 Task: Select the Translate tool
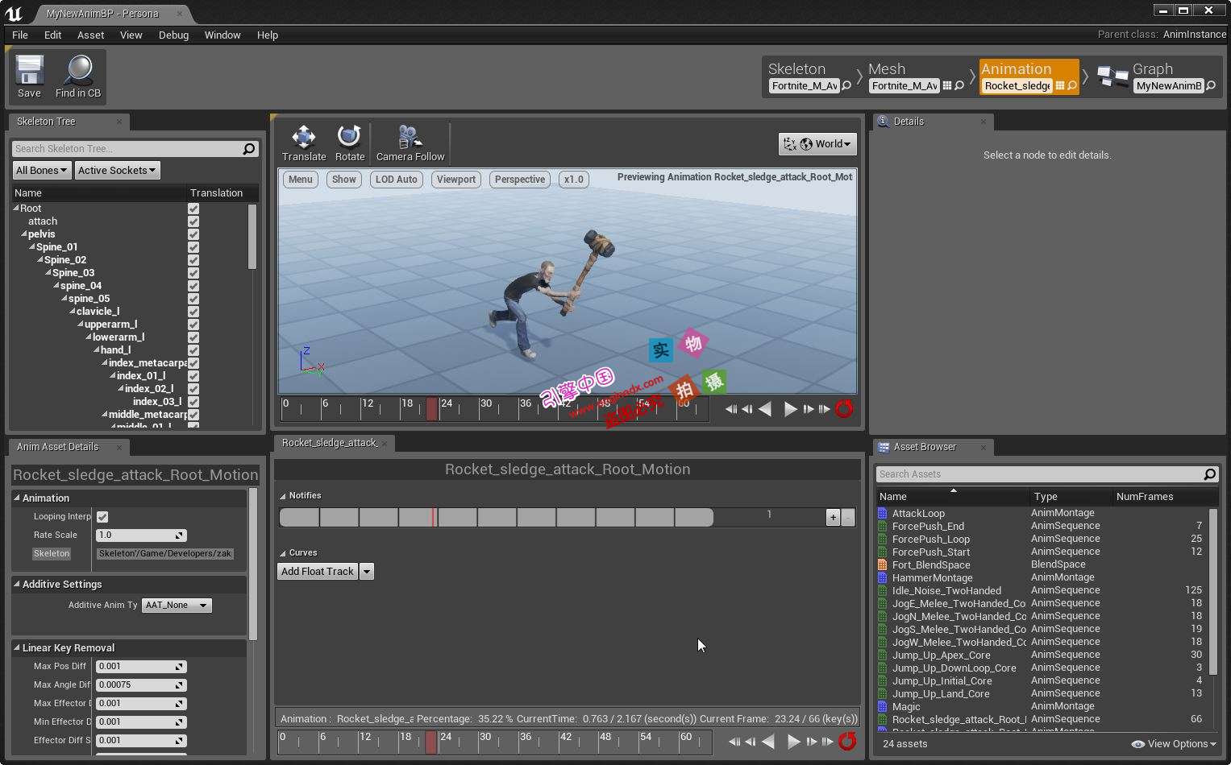click(304, 143)
